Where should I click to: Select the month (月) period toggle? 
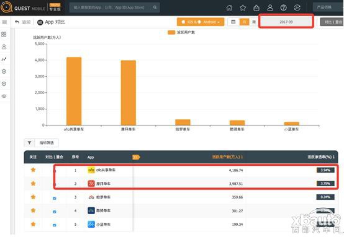pos(244,22)
